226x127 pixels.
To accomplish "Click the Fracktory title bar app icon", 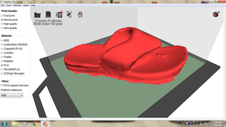I will click(1, 2).
